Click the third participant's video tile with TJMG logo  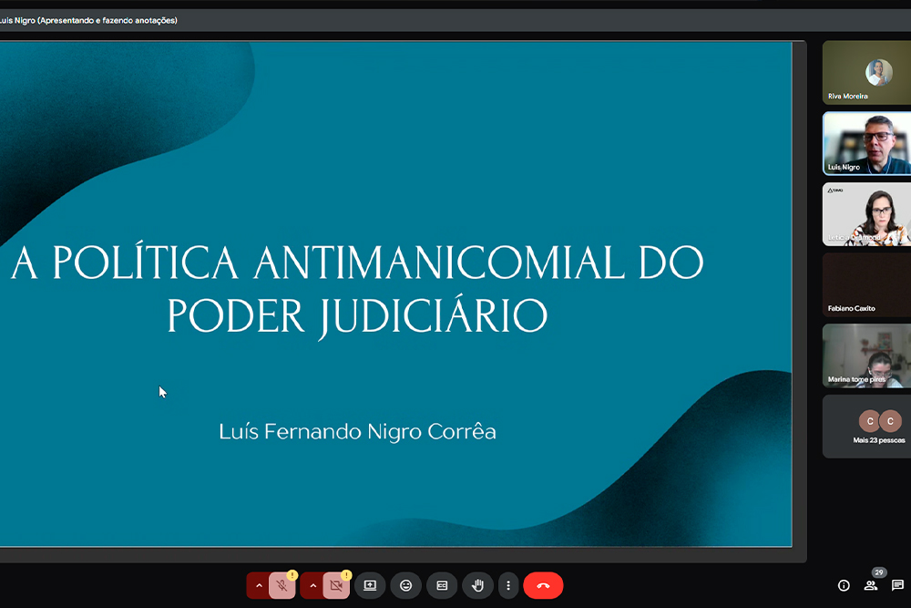tap(866, 214)
